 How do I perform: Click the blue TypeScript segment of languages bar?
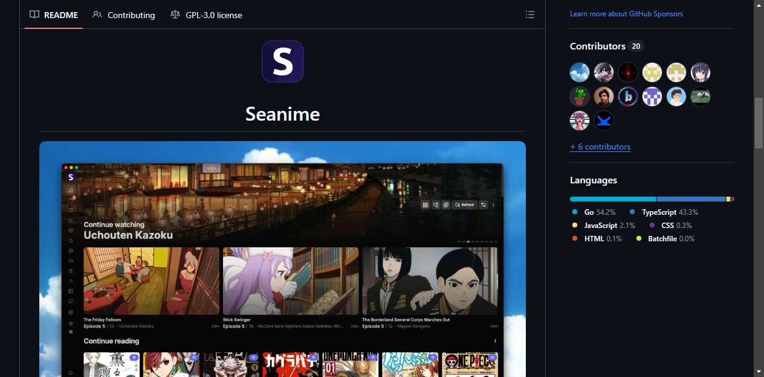(691, 199)
